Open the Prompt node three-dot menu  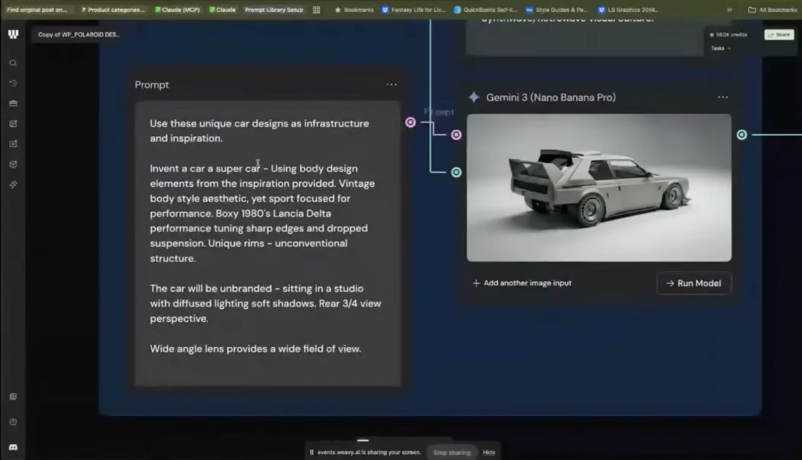[392, 84]
